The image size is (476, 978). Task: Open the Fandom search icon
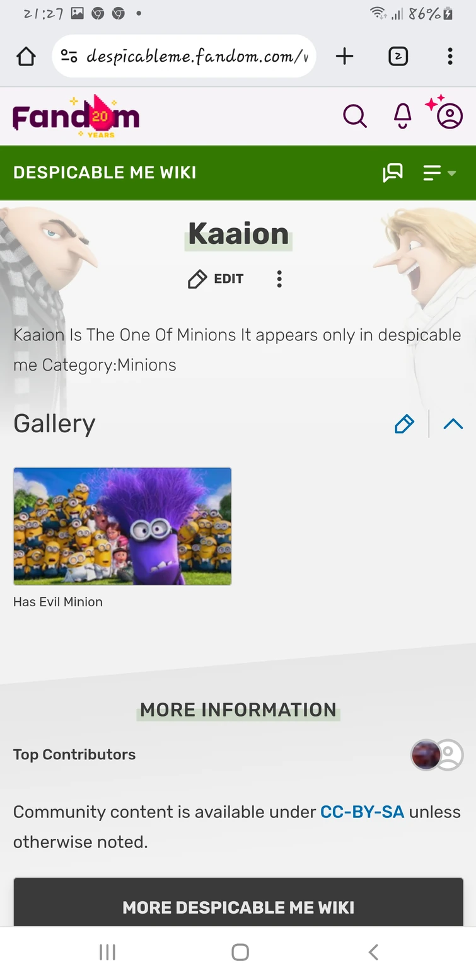click(355, 116)
